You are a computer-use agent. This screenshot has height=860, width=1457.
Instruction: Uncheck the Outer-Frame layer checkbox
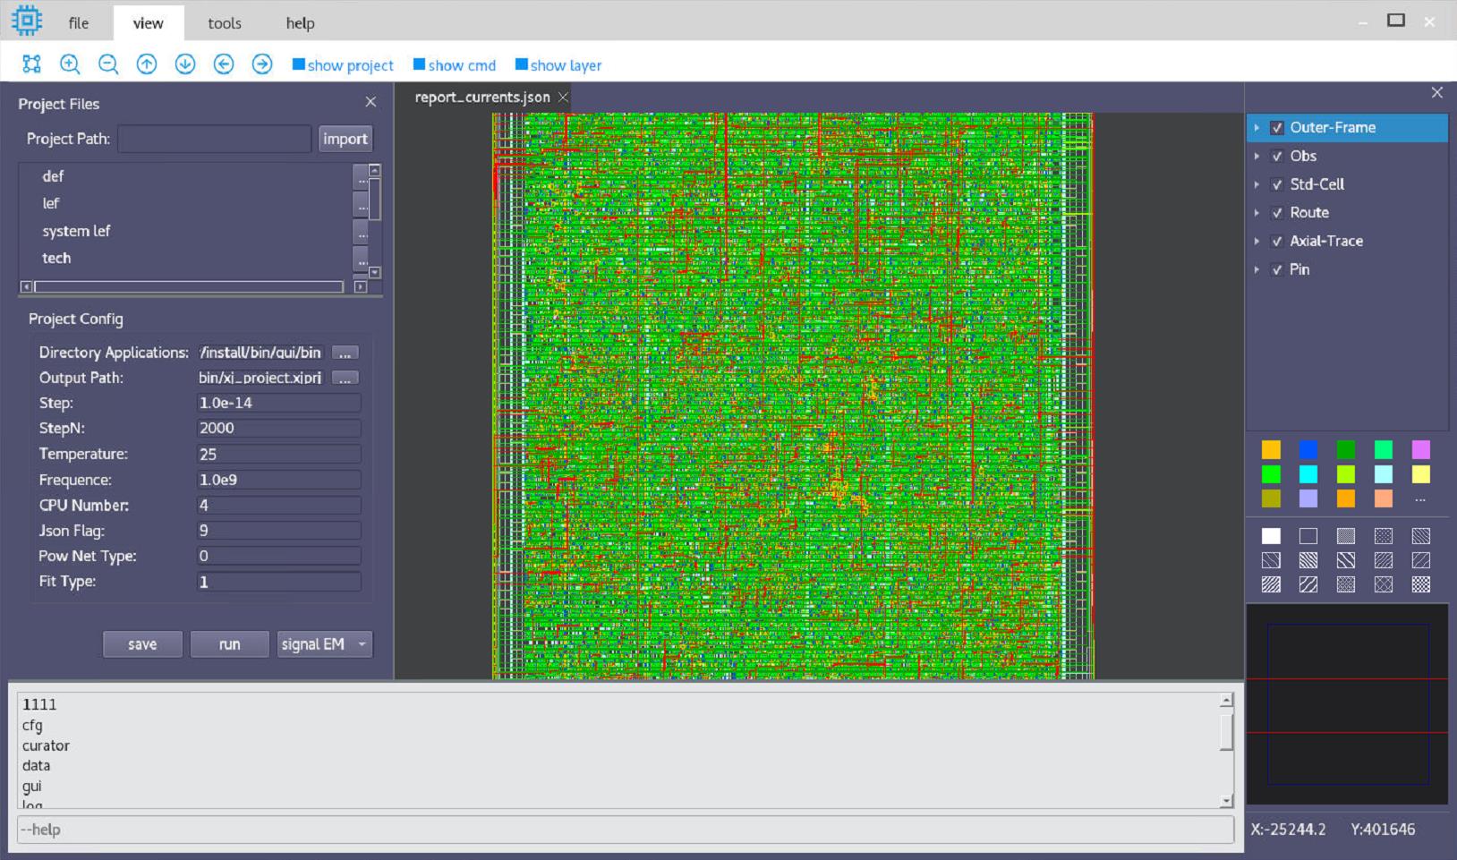pyautogui.click(x=1277, y=128)
